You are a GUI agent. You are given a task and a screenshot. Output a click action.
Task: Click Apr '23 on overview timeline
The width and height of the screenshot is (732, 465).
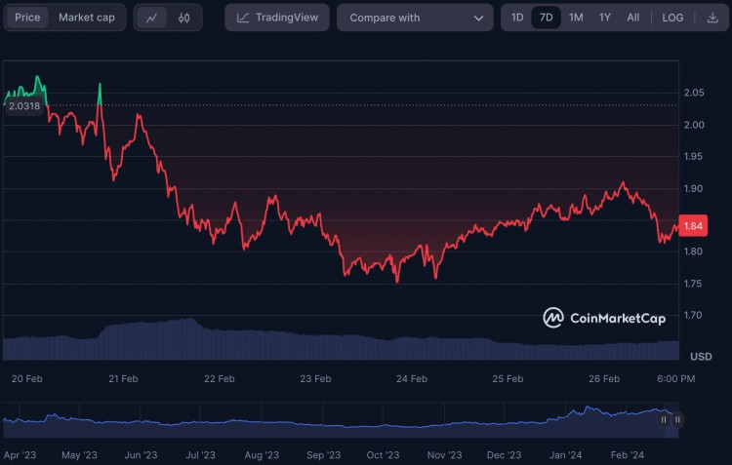(20, 455)
